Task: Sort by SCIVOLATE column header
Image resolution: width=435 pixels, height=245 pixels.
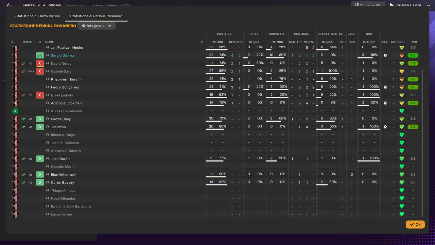Action: pyautogui.click(x=277, y=34)
